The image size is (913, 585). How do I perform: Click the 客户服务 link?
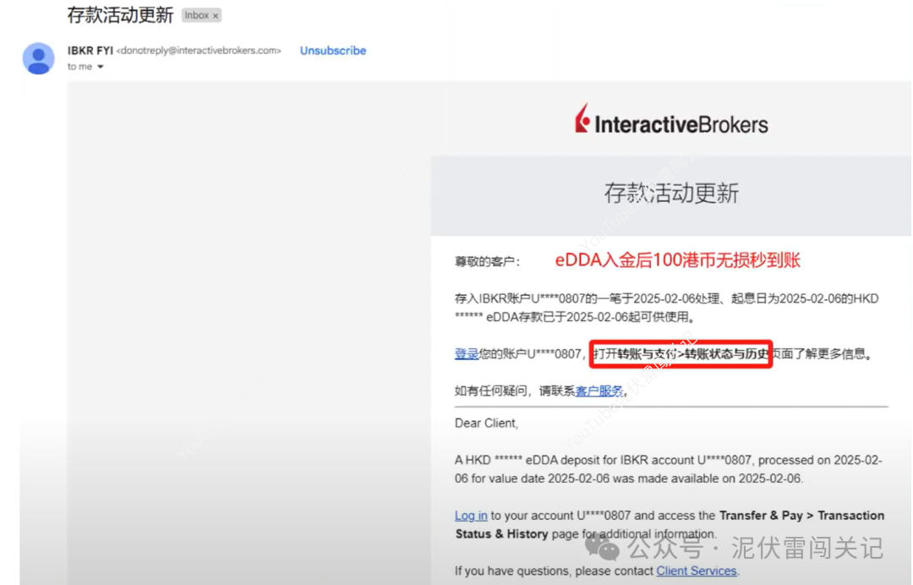click(x=599, y=390)
